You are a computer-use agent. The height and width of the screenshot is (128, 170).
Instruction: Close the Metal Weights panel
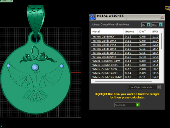(162, 17)
